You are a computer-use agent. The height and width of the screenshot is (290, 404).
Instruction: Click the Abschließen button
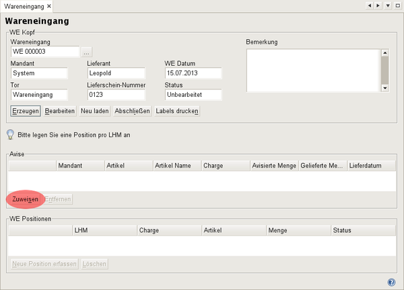point(132,111)
